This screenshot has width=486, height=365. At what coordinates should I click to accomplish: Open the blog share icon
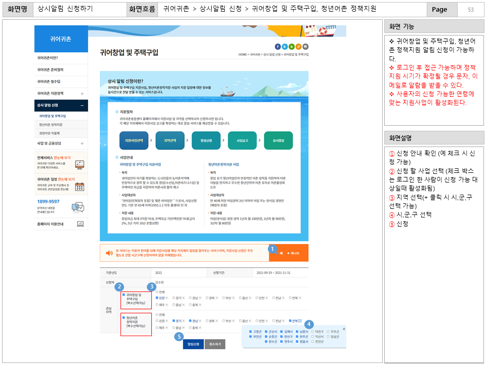pyautogui.click(x=292, y=45)
